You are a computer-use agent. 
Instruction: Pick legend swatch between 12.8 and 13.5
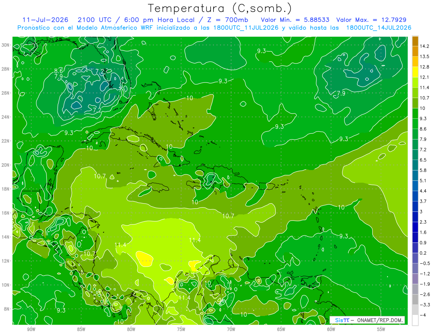pos(415,62)
